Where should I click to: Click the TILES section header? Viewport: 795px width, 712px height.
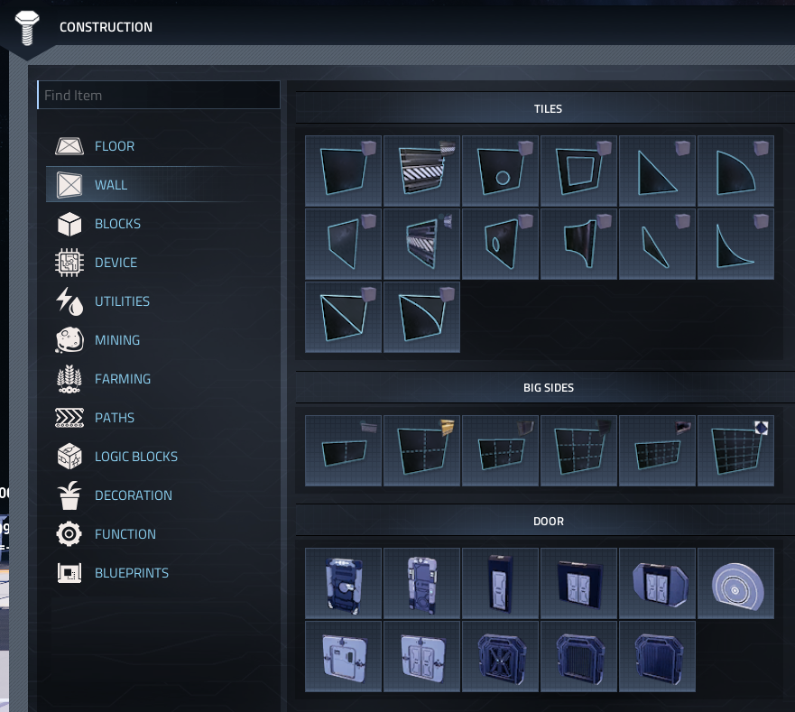pyautogui.click(x=548, y=108)
